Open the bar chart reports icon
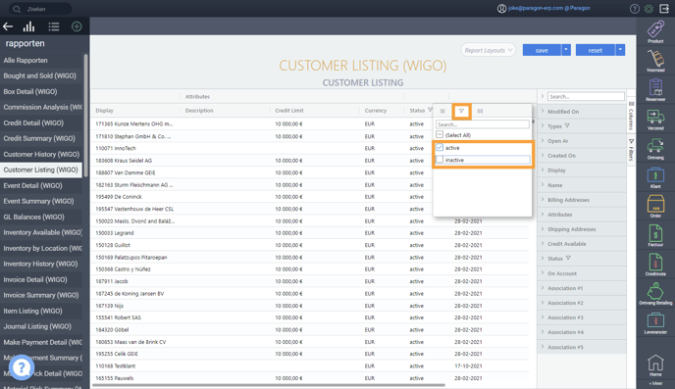Image resolution: width=675 pixels, height=389 pixels. pos(28,26)
